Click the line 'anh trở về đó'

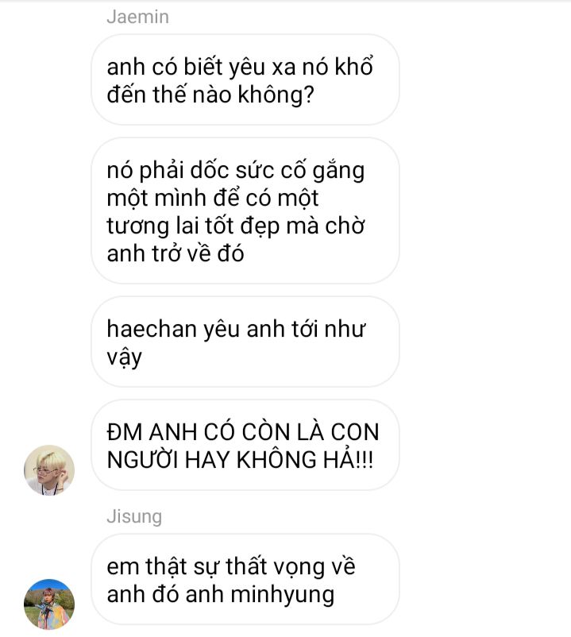[x=176, y=253]
